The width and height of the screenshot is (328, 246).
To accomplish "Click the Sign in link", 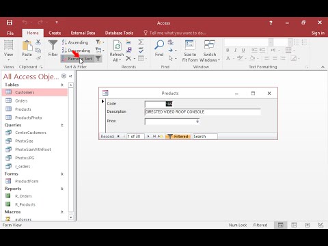I will 318,33.
